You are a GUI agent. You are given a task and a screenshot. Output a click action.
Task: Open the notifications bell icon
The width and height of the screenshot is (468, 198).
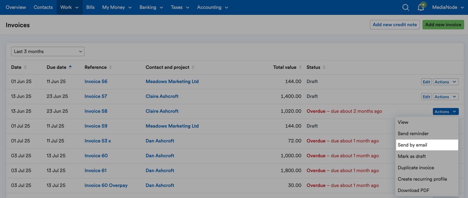pos(421,7)
